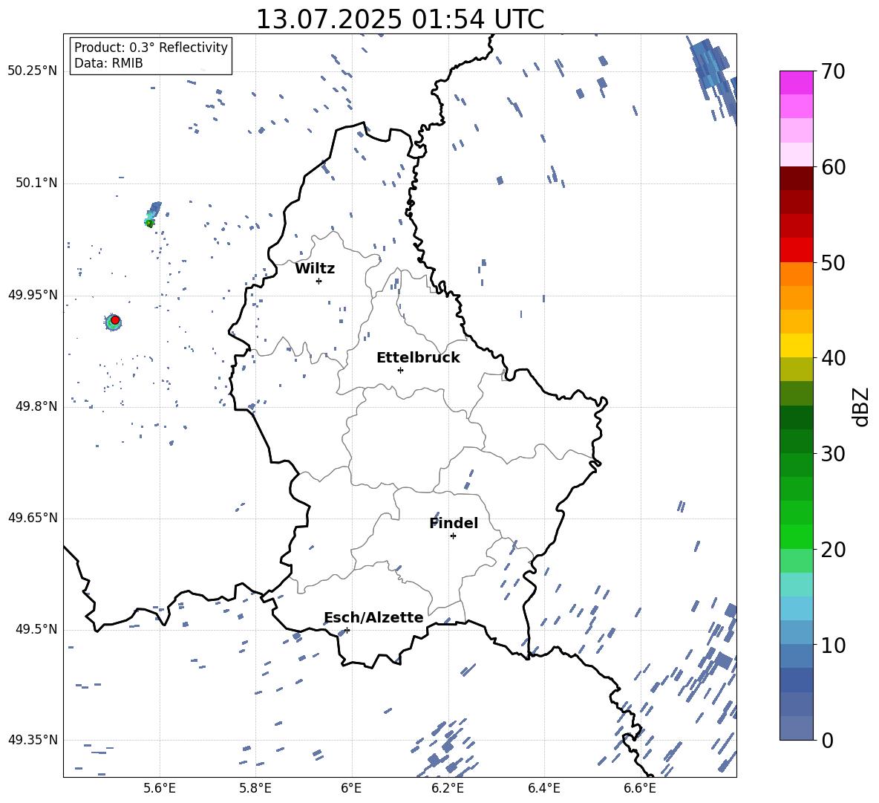Viewport: 879px width, 803px height.
Task: Click the 6.2°E longitude label
Action: coord(448,788)
